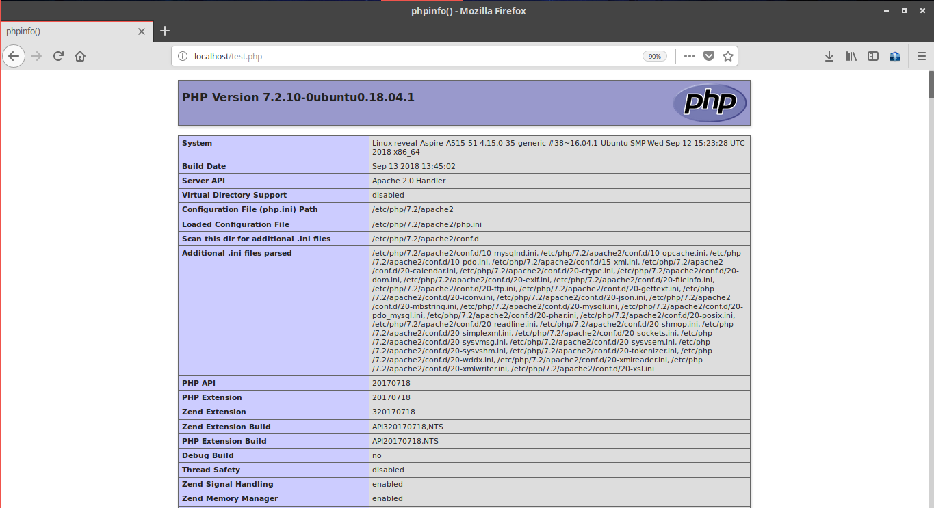Toggle the sidebar with the sidebar icon
Screen dimensions: 934x508
click(872, 56)
